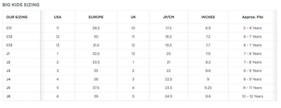
Task: Select the Europe size 37.5 cell
Action: coord(96,88)
